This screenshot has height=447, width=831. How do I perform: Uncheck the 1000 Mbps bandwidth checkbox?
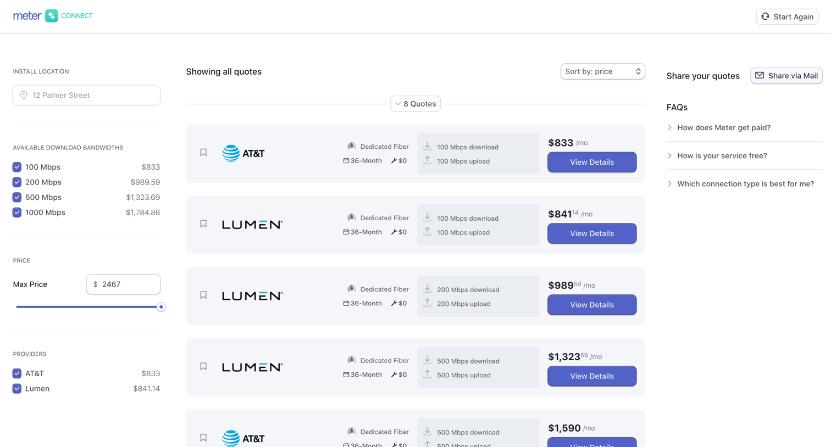[x=17, y=213]
